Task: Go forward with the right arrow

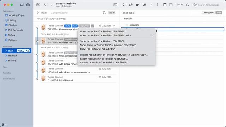Action: point(52,5)
